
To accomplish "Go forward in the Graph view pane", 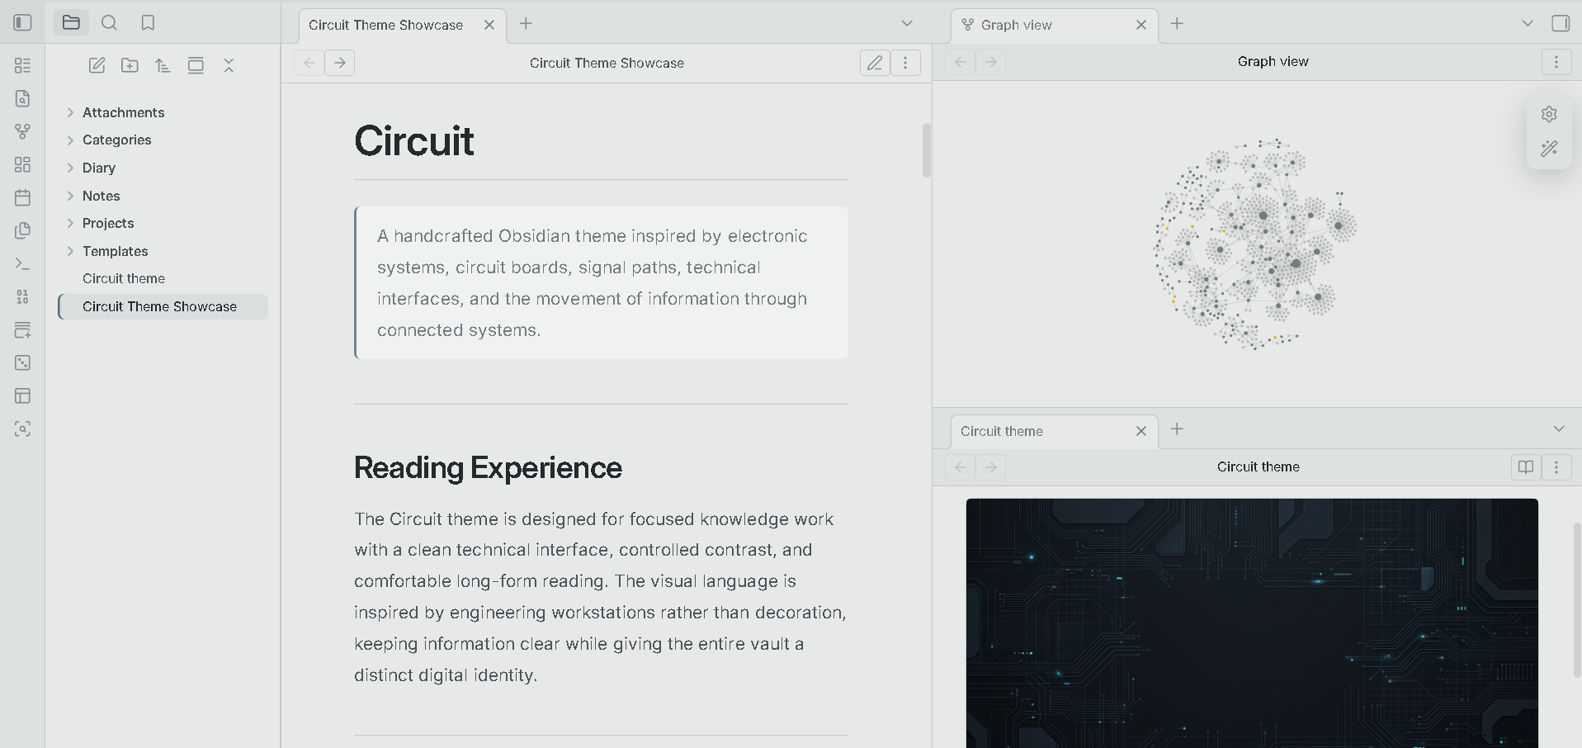I will (991, 62).
